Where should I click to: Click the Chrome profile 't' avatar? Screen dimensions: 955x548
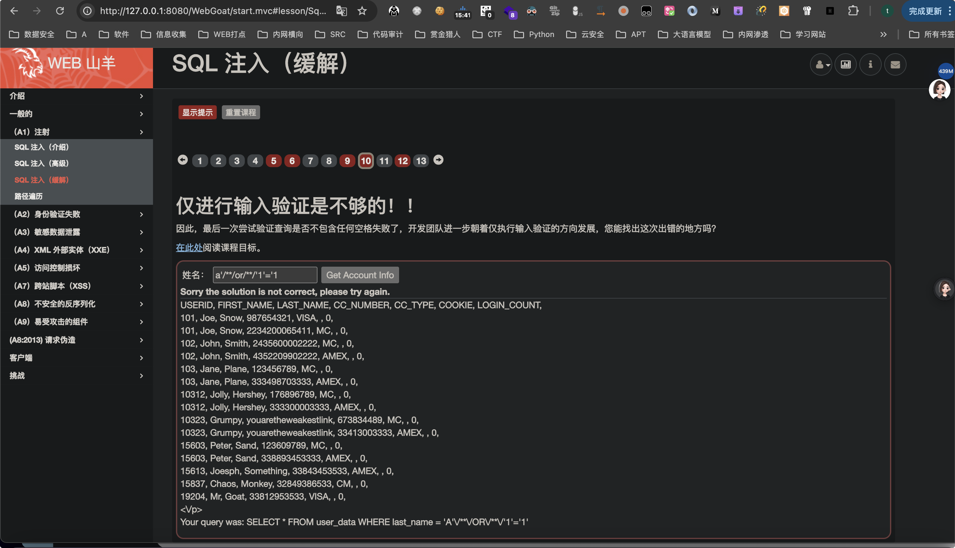tap(887, 11)
